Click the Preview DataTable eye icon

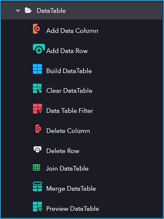pyautogui.click(x=38, y=207)
